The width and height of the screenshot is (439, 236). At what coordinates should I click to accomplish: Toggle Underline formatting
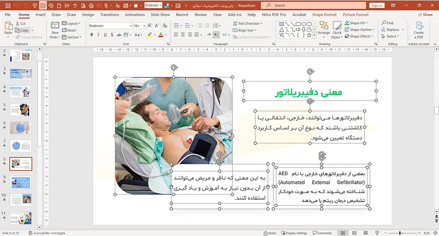pyautogui.click(x=105, y=35)
